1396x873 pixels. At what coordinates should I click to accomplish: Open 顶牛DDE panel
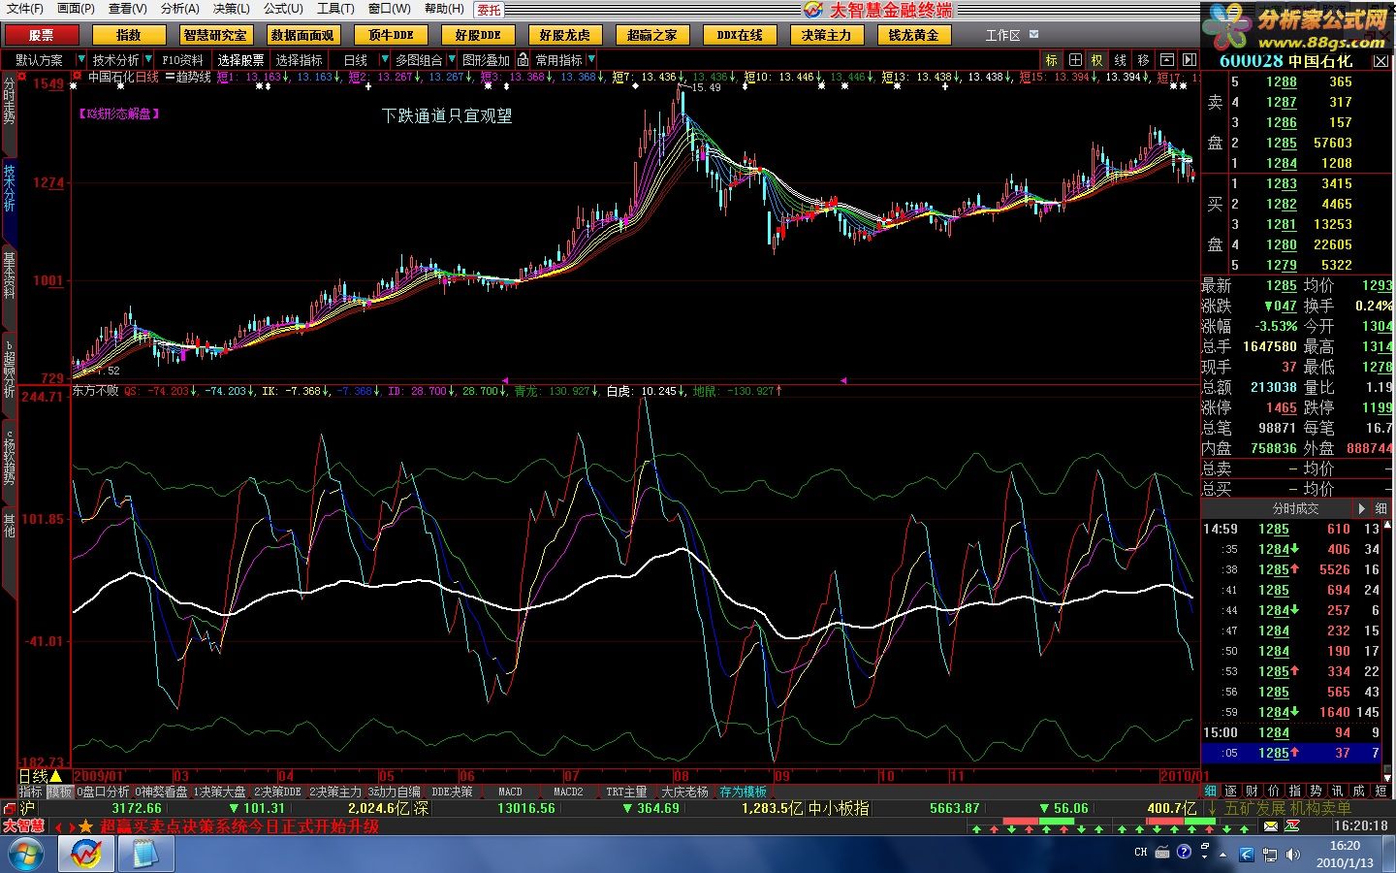pyautogui.click(x=390, y=35)
